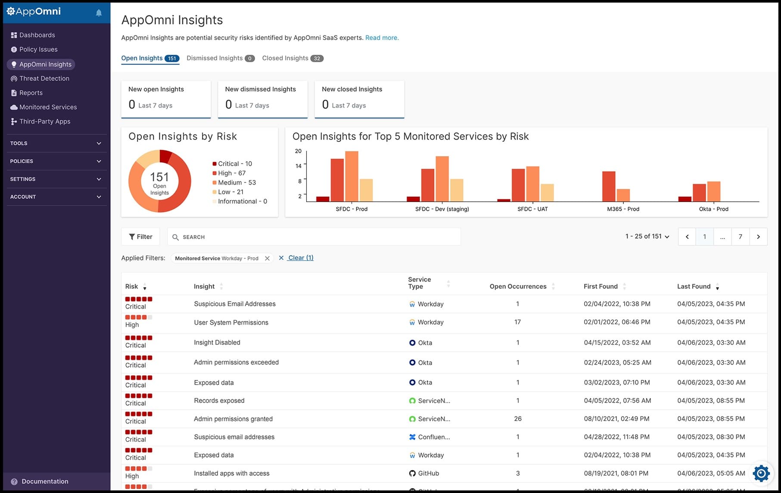Viewport: 781px width, 493px height.
Task: Open the Insight Disabled row
Action: [x=217, y=342]
